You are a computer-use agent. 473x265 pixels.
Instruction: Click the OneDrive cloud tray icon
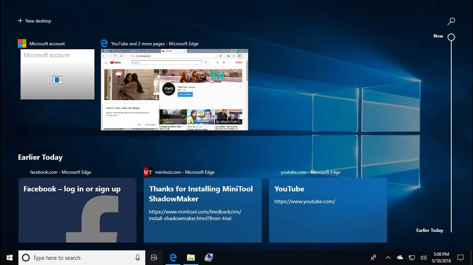pos(400,258)
